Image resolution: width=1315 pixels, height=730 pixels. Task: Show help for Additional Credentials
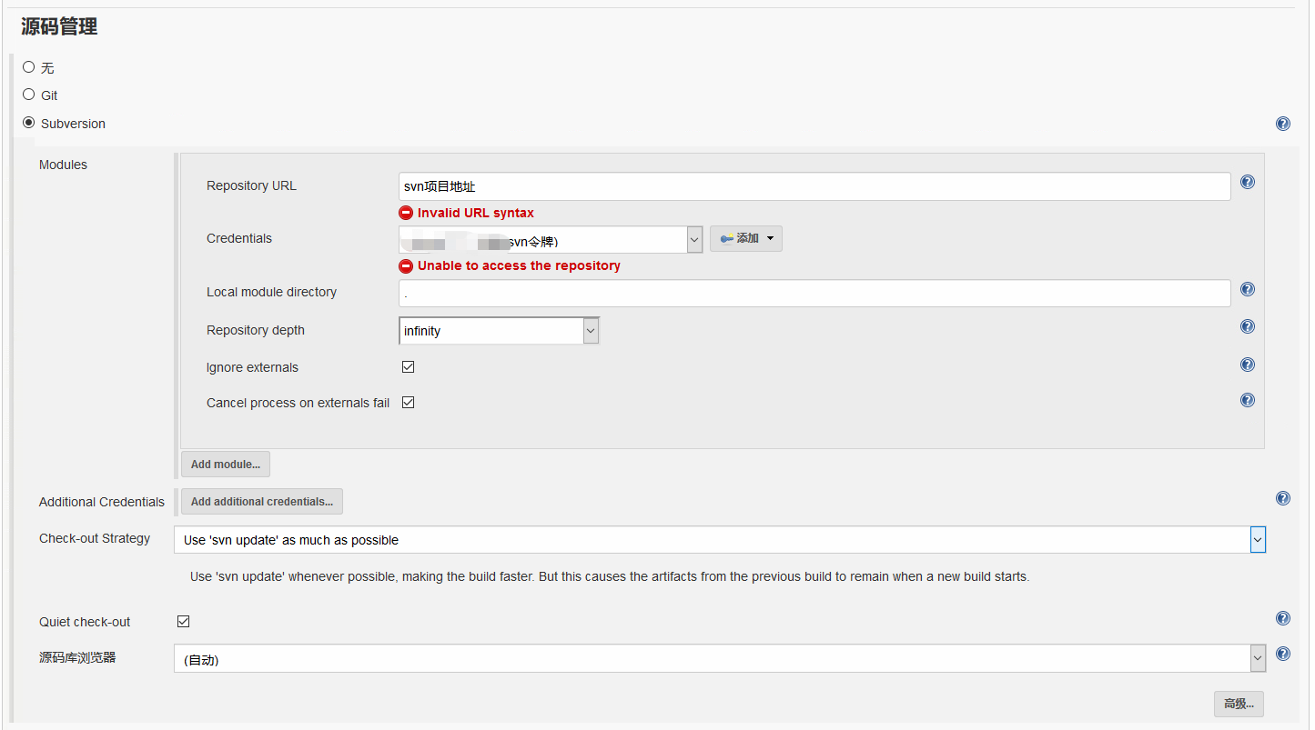pos(1283,498)
